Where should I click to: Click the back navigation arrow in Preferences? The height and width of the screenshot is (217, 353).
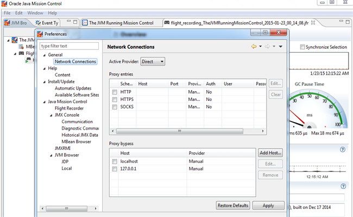[x=253, y=47]
